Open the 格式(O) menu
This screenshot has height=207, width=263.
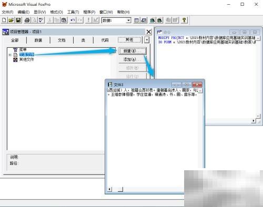(x=56, y=12)
